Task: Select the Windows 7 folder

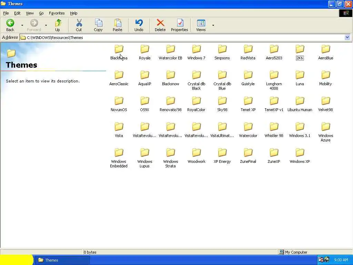Action: pos(196,52)
